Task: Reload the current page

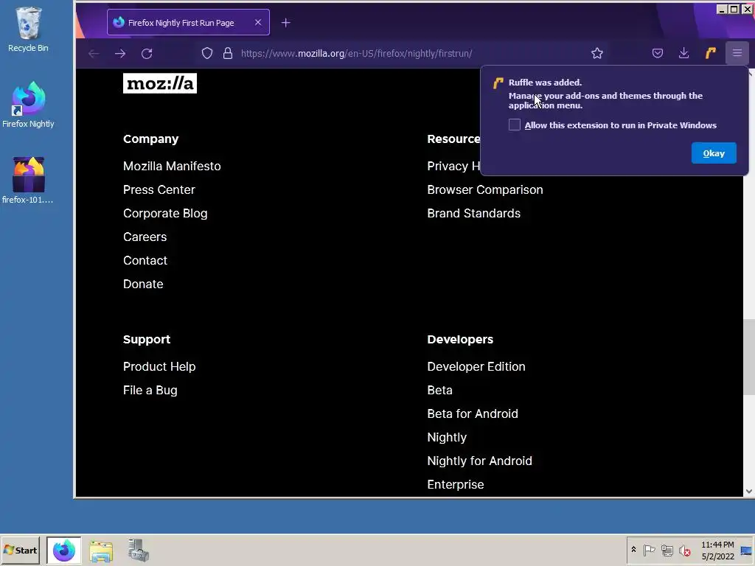Action: [x=147, y=53]
